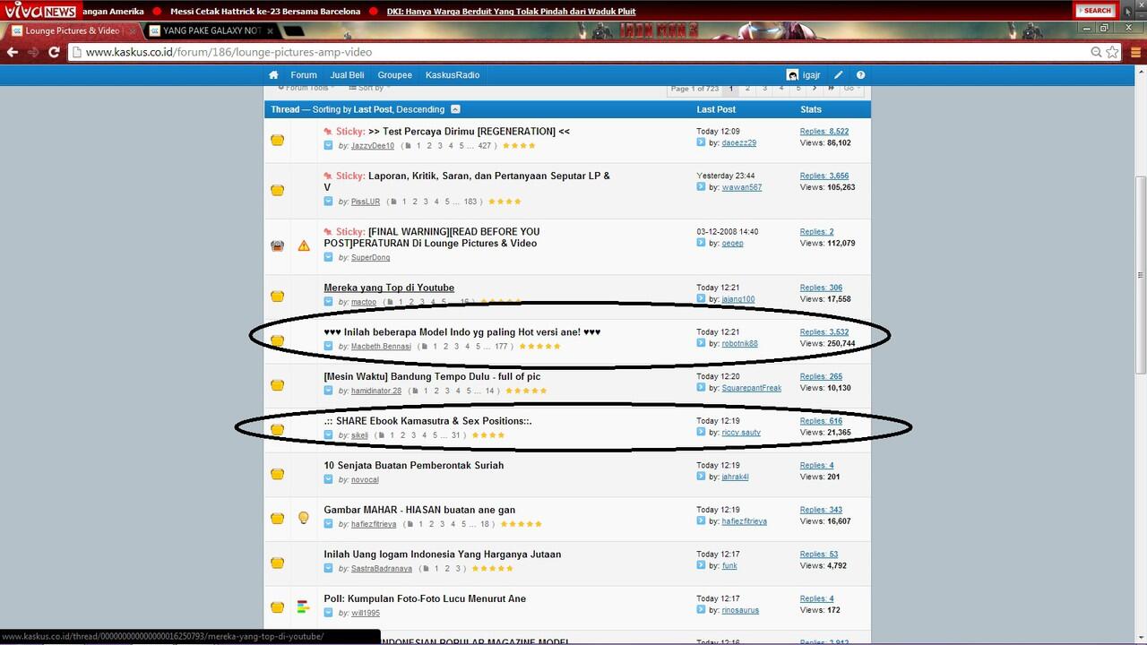Viewport: 1147px width, 645px height.
Task: Go to next page arrow in pagination
Action: pyautogui.click(x=814, y=88)
